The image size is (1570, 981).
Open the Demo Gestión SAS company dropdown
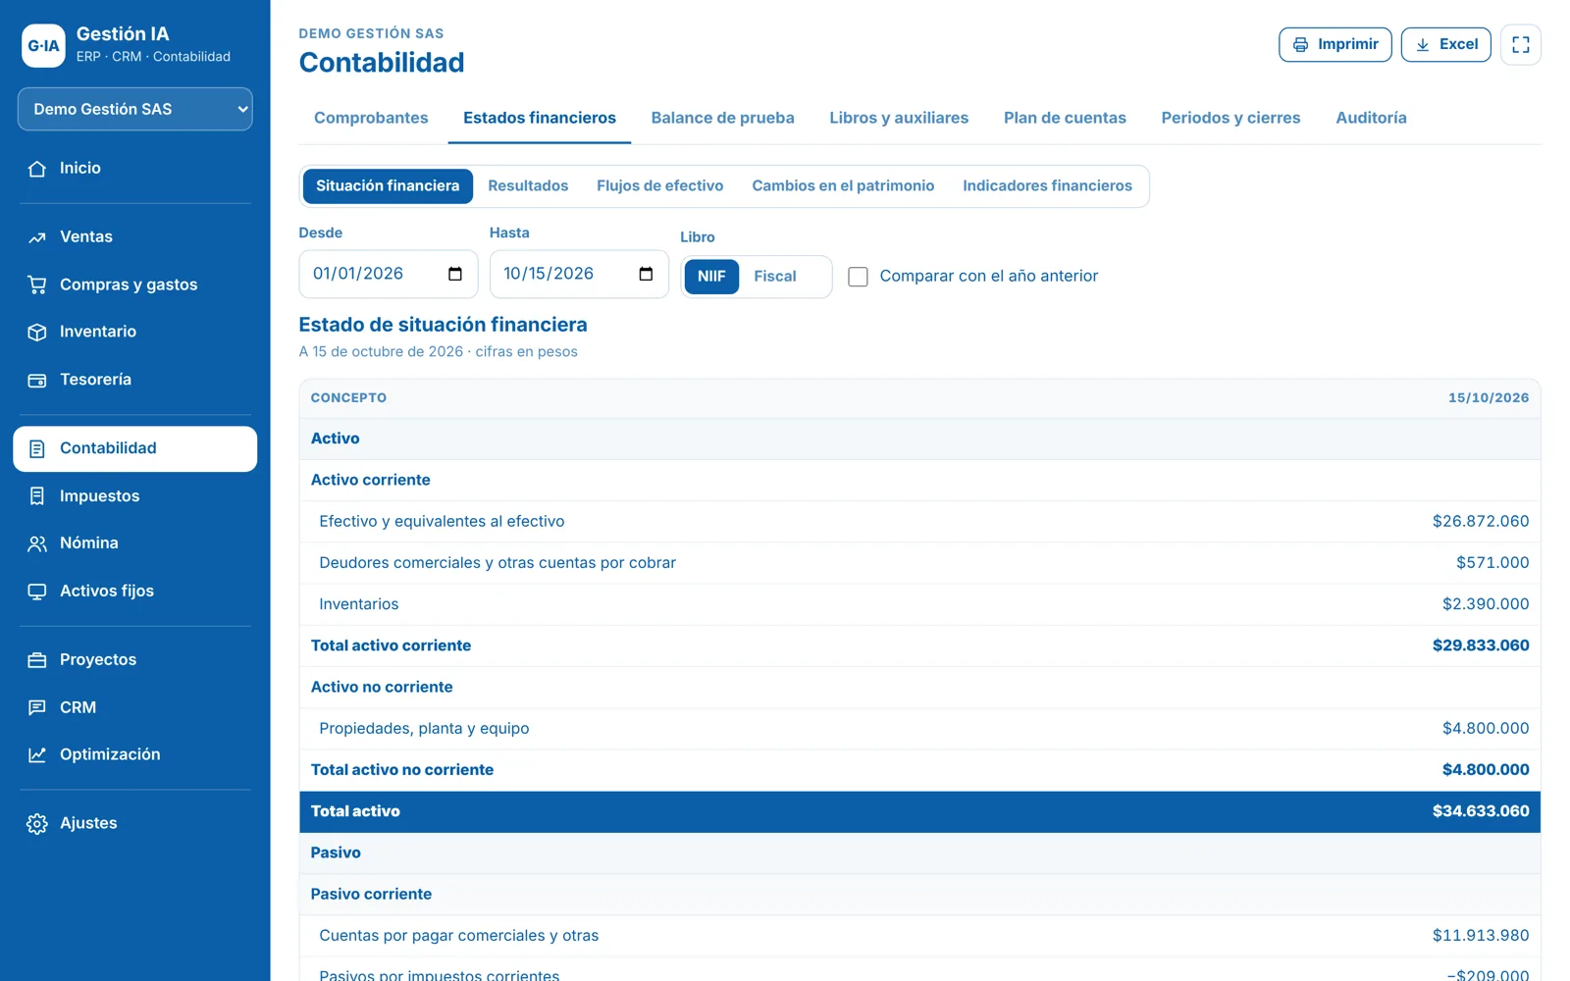(135, 109)
